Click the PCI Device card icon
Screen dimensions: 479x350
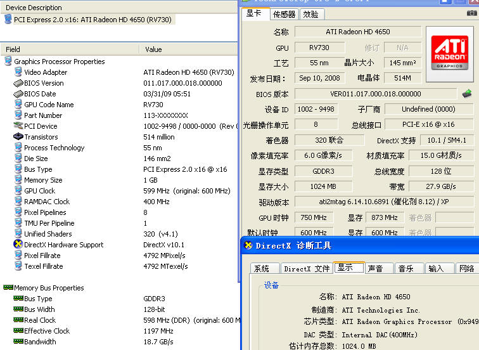(18, 126)
